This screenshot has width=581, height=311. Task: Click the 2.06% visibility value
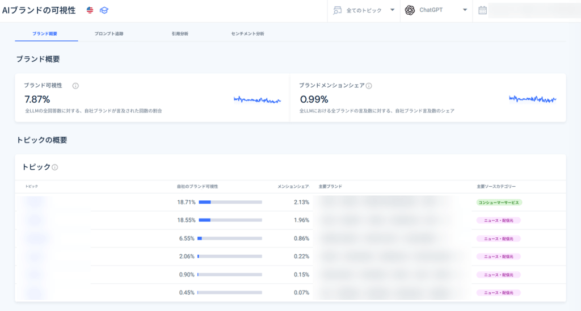(x=186, y=257)
